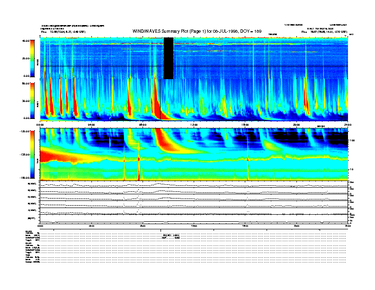Click the -120.00 tick on TNR color scale
375x290 pixels.
coord(25,131)
